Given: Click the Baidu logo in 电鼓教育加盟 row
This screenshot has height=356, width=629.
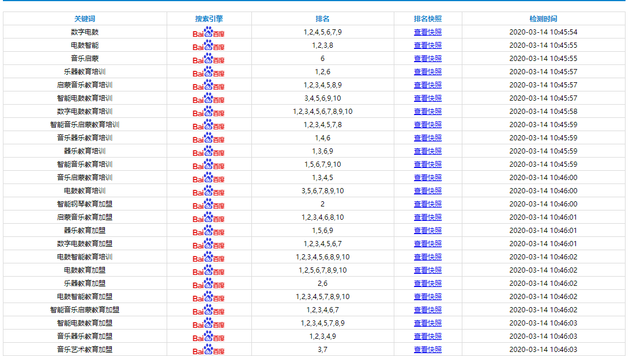Looking at the screenshot, I should 209,270.
